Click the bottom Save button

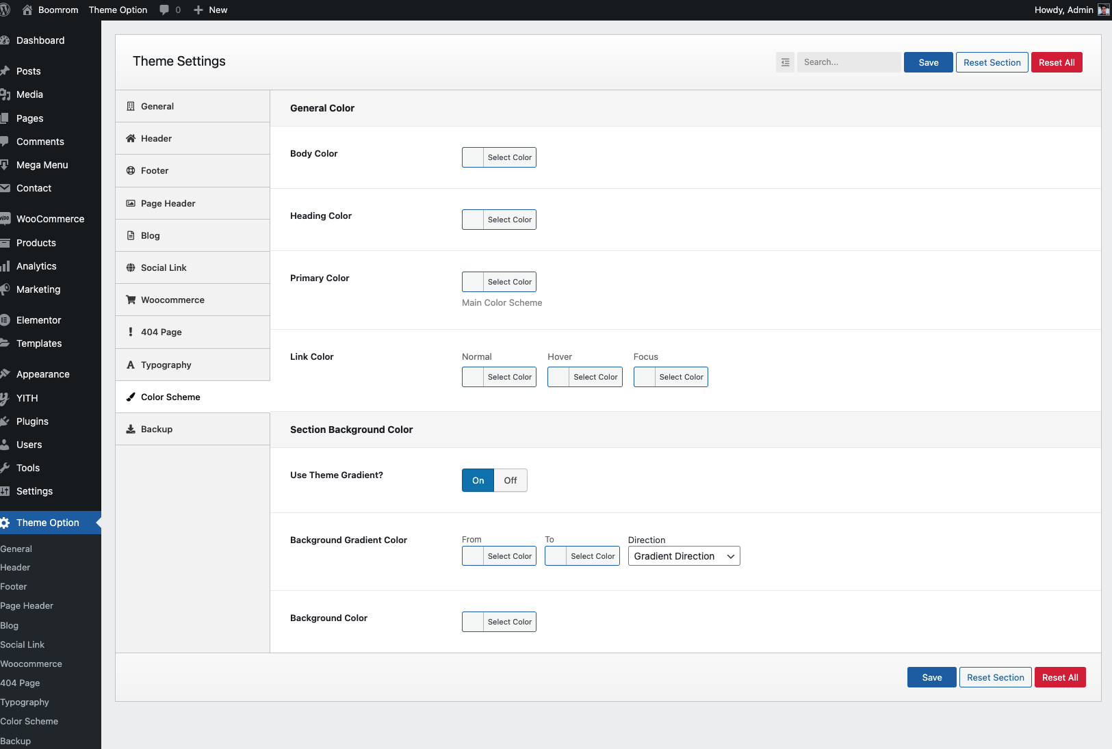[931, 677]
